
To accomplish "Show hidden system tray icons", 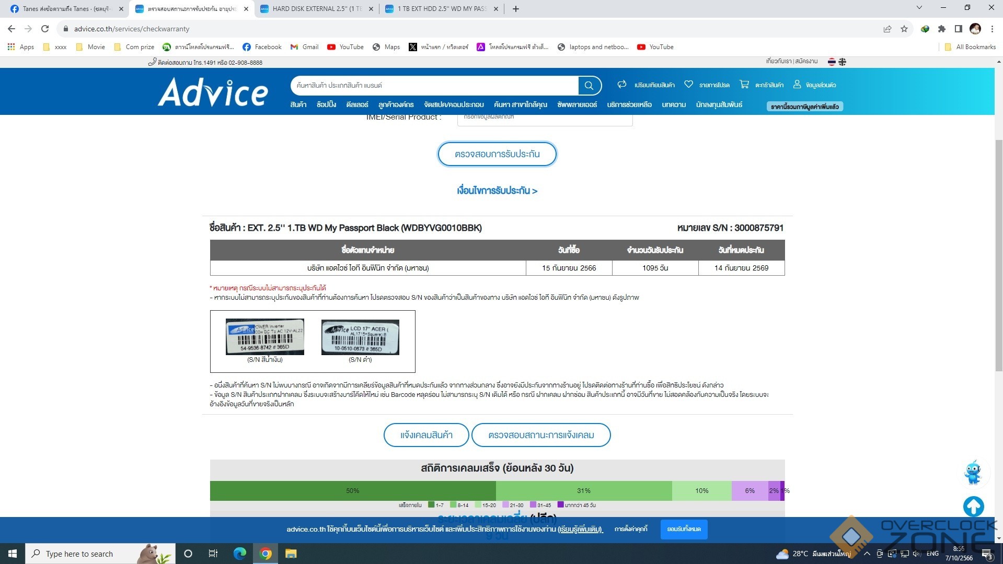I will coord(867,554).
